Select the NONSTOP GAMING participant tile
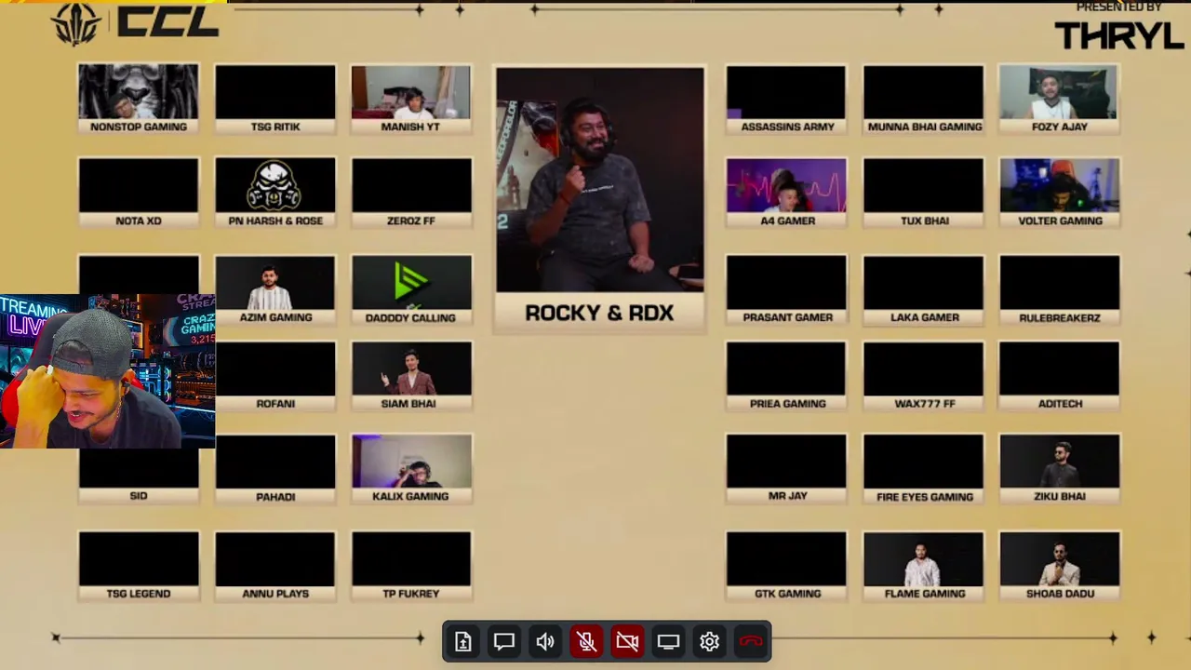The width and height of the screenshot is (1191, 670). point(139,99)
